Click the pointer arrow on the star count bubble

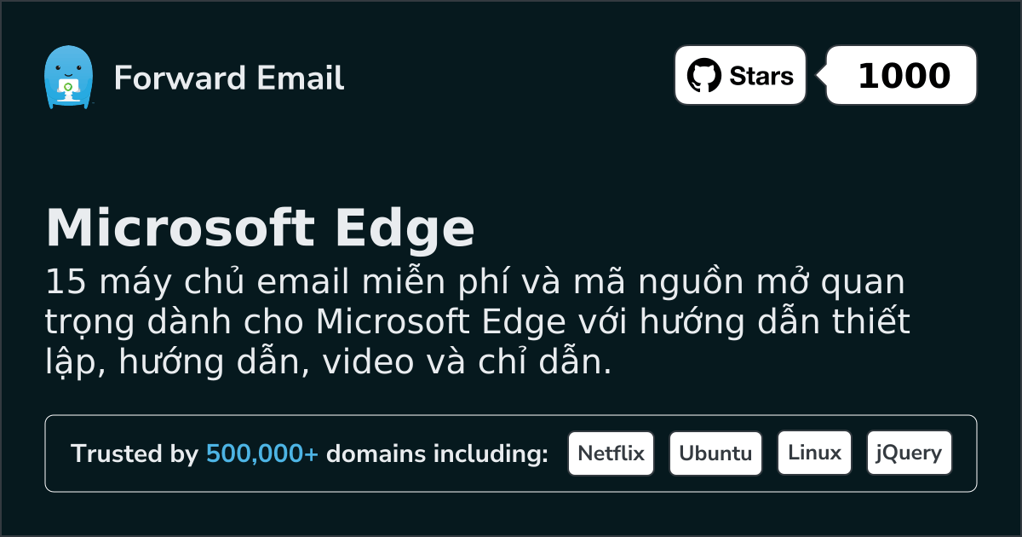tap(821, 76)
